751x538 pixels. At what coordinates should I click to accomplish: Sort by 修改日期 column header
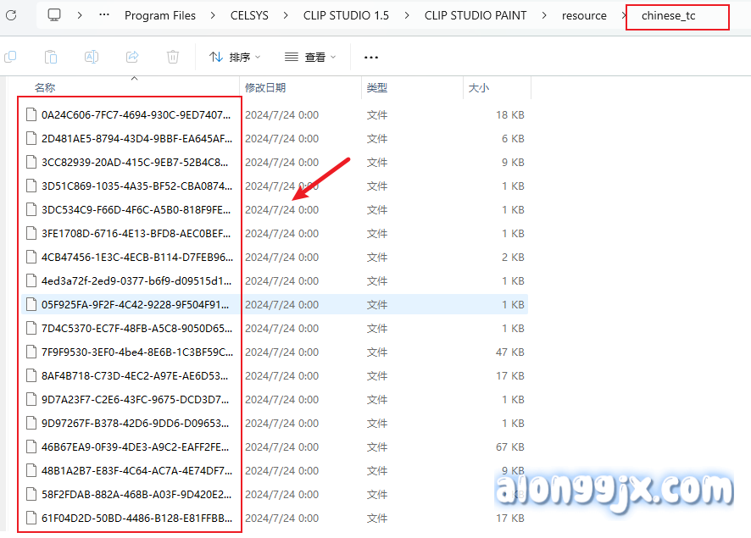pos(265,87)
